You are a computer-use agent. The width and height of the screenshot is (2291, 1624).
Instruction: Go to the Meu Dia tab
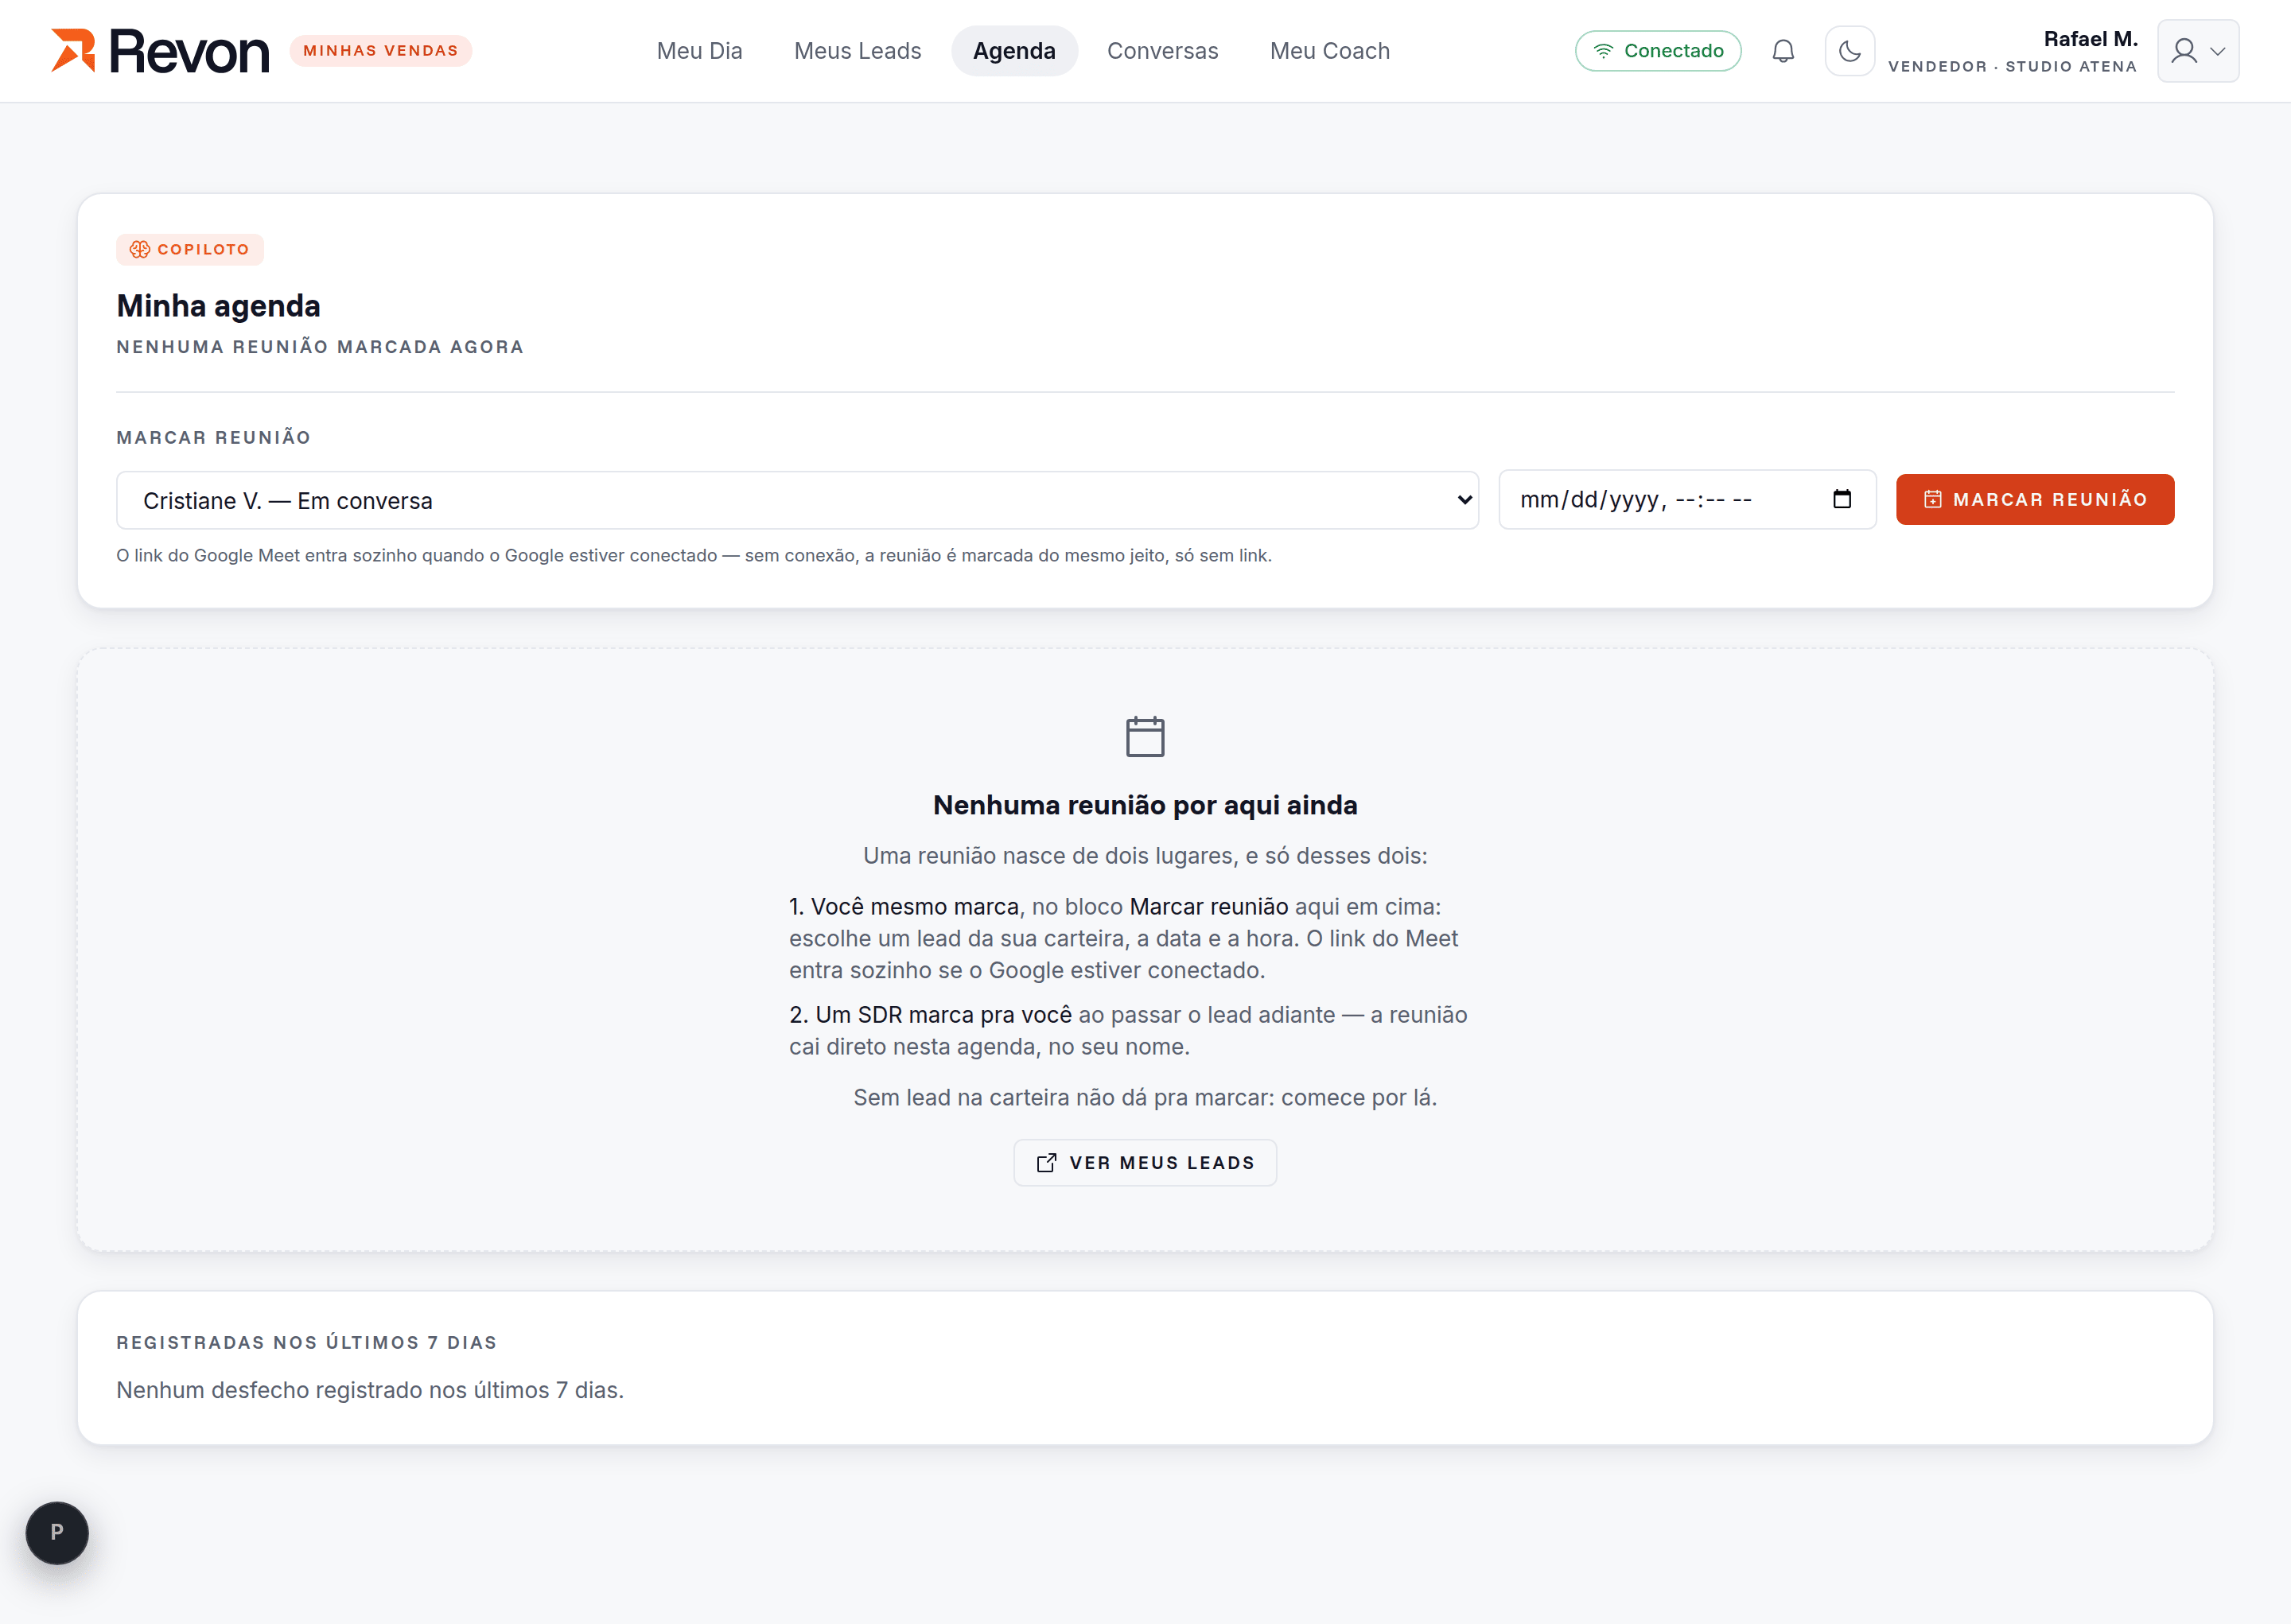[699, 51]
